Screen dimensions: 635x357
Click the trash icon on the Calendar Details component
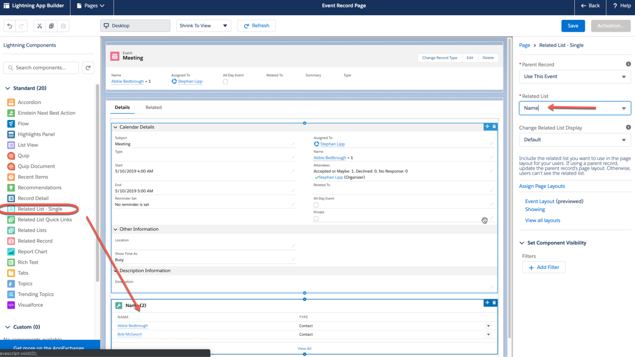tap(494, 127)
